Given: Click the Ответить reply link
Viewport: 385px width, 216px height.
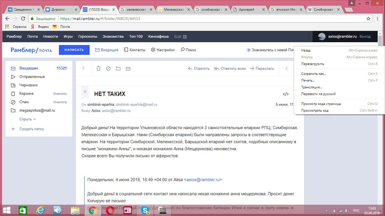Looking at the screenshot, I should click(x=199, y=68).
